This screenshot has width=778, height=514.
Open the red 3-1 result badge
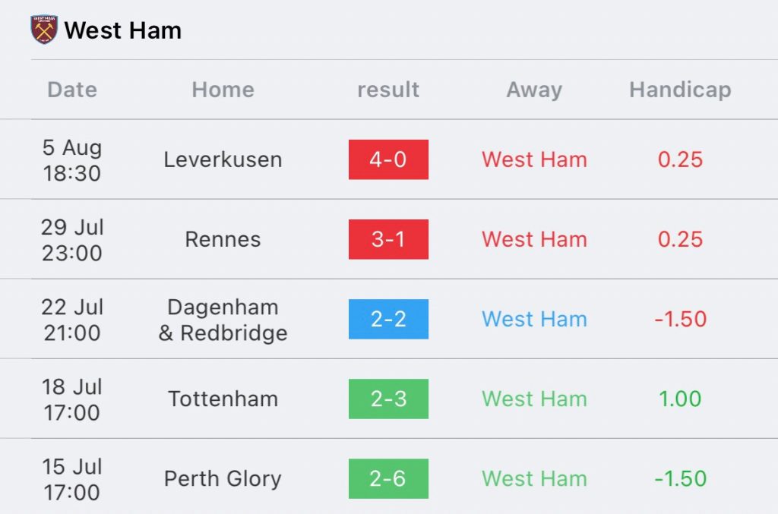pos(388,239)
